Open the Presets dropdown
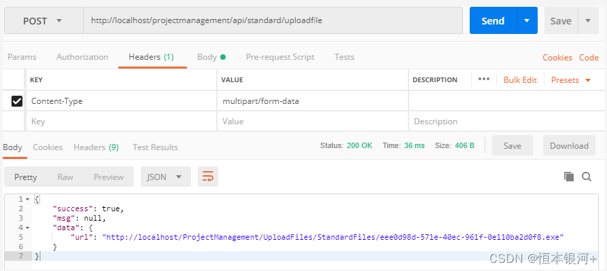The height and width of the screenshot is (271, 607). click(571, 80)
